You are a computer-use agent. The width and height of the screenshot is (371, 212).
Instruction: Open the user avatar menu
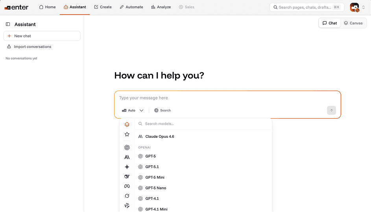(354, 7)
